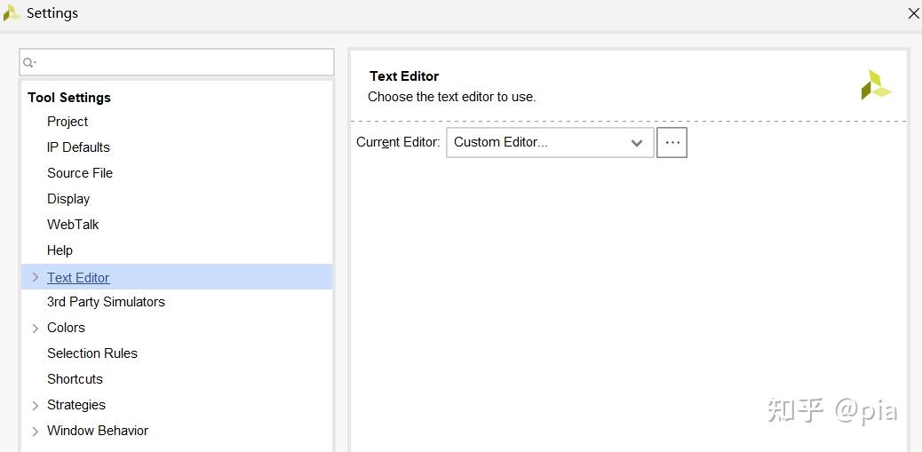The width and height of the screenshot is (922, 452).
Task: Open the IP Defaults settings page
Action: click(x=78, y=147)
